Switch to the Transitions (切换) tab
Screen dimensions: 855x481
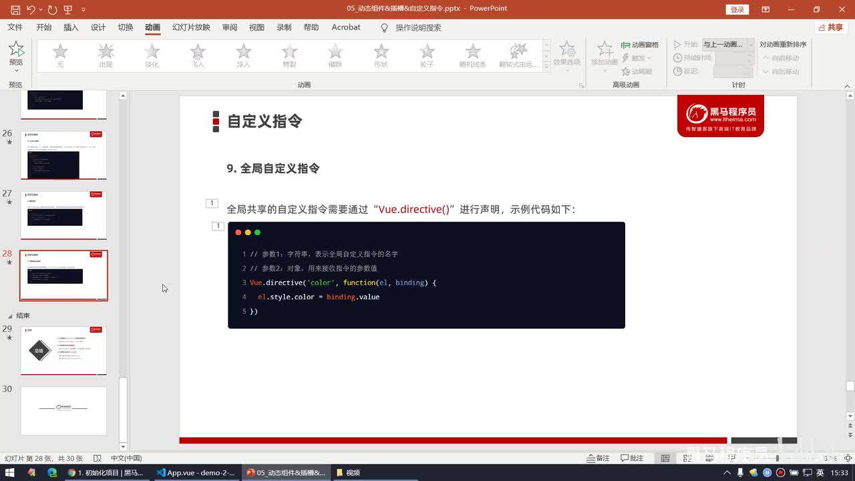click(x=126, y=27)
